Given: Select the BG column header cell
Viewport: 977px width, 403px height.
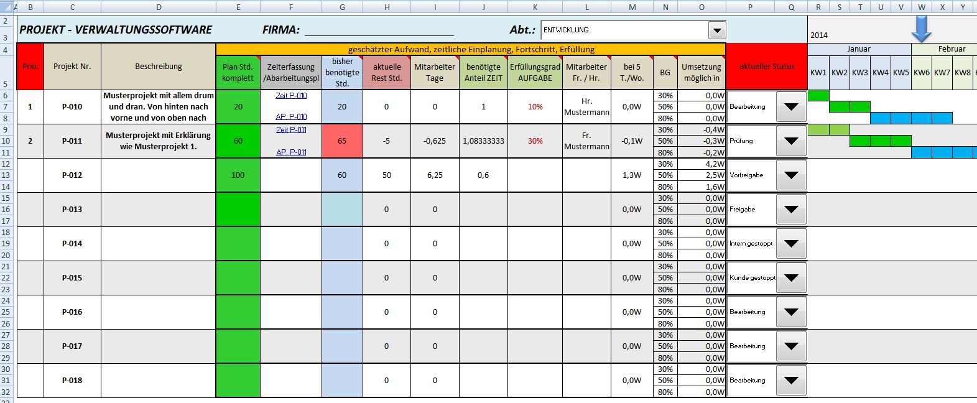Looking at the screenshot, I should [x=665, y=73].
